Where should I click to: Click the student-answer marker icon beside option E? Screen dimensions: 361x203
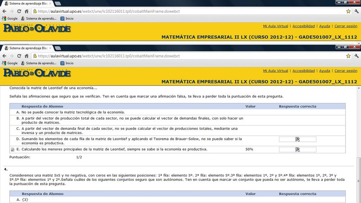(x=12, y=150)
